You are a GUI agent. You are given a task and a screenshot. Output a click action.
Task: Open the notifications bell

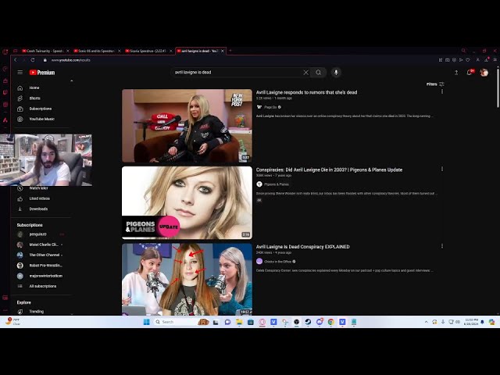click(x=470, y=73)
